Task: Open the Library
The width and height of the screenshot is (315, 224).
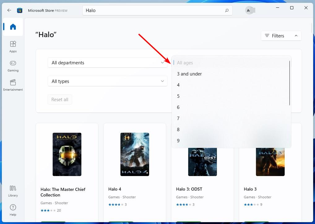Action: pos(13,191)
